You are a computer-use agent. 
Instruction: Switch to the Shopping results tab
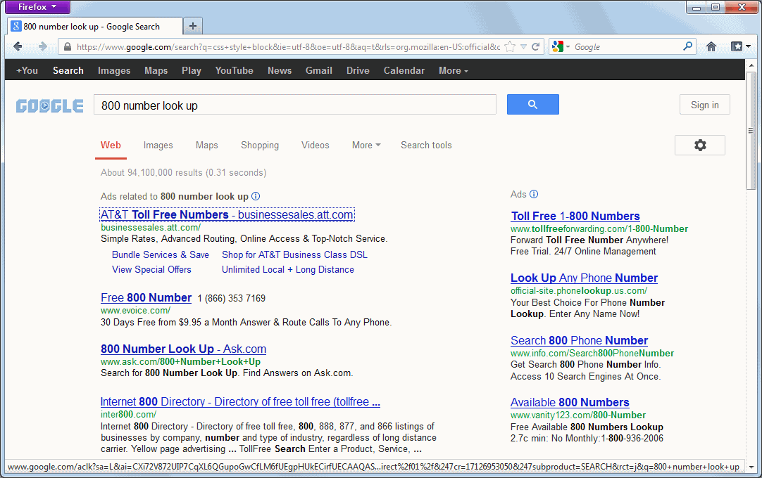click(x=260, y=145)
